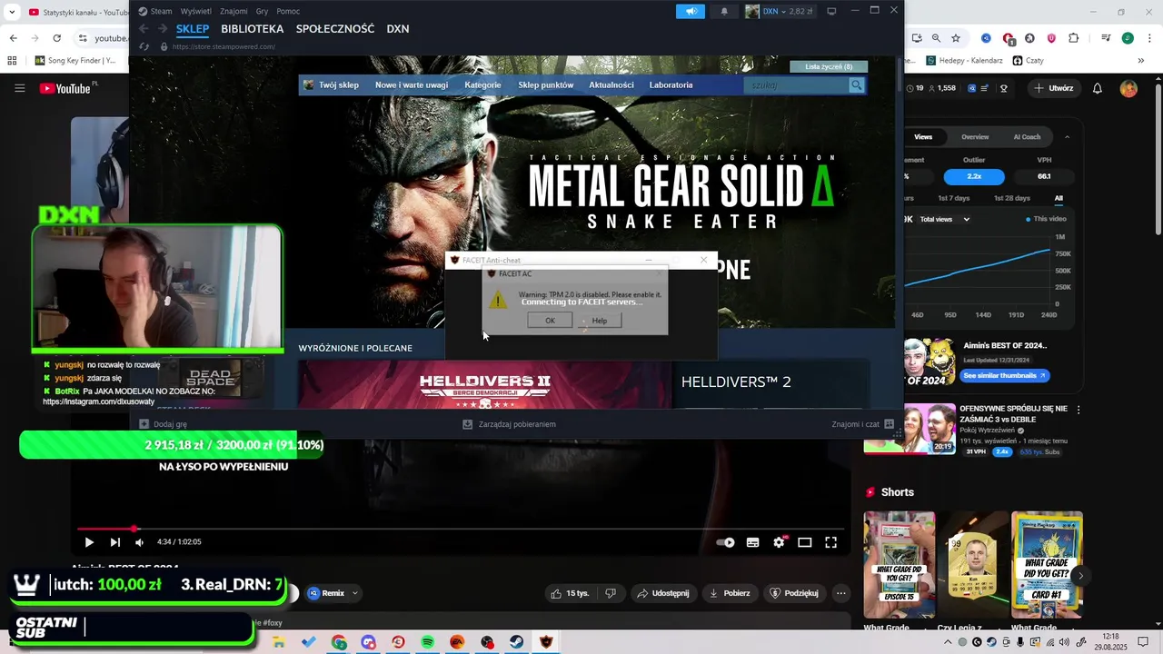
Task: Collapse the stats panel chevron
Action: coord(1067,137)
